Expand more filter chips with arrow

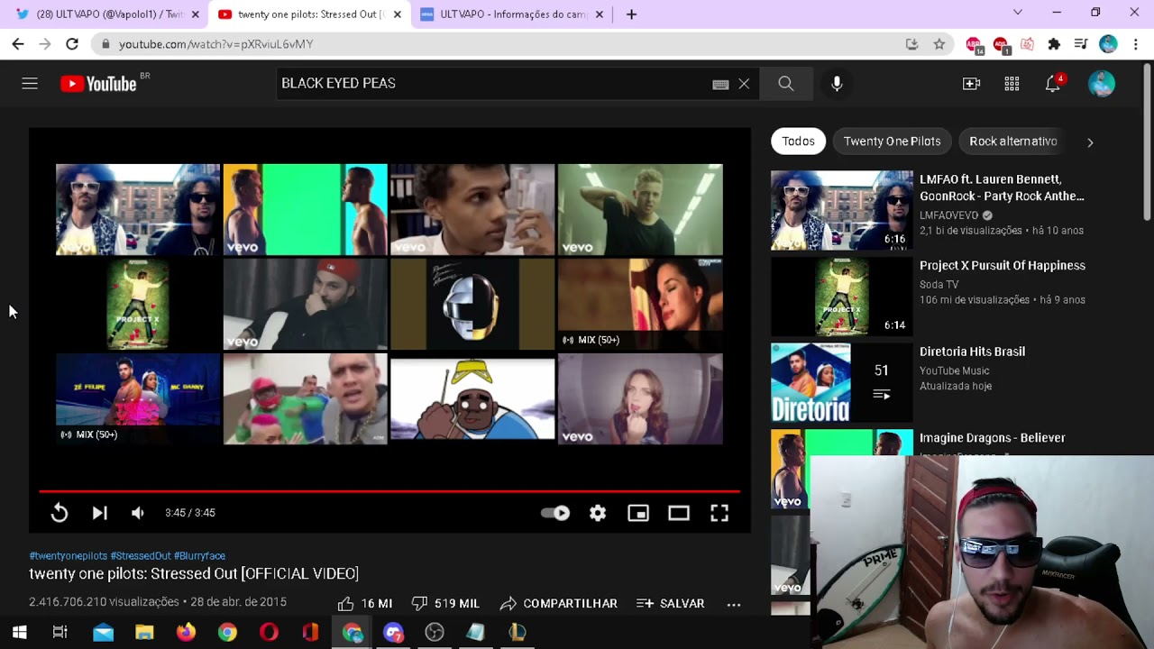tap(1090, 142)
